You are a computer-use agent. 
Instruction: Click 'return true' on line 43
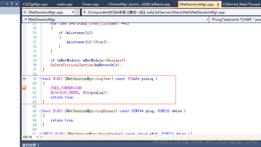pos(62,97)
